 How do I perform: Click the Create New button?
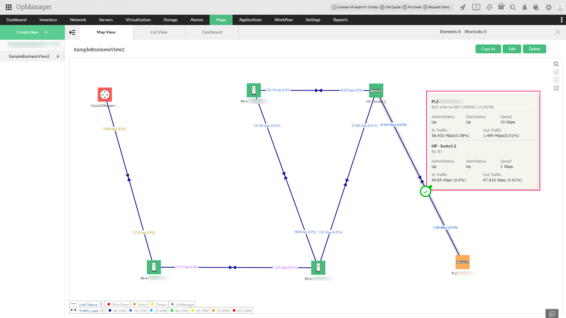tap(32, 32)
